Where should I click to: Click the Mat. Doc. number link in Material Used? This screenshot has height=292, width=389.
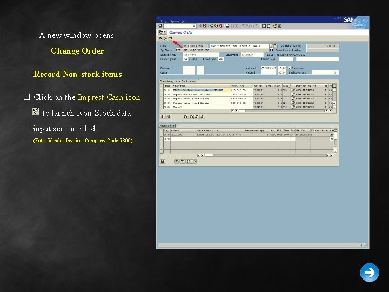click(x=303, y=135)
